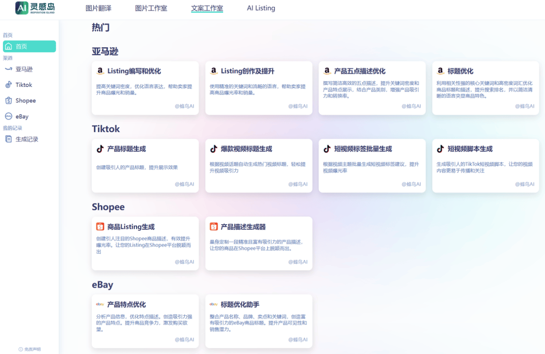This screenshot has height=354, width=545.
Task: Select 首页 in the sidebar
Action: (29, 46)
